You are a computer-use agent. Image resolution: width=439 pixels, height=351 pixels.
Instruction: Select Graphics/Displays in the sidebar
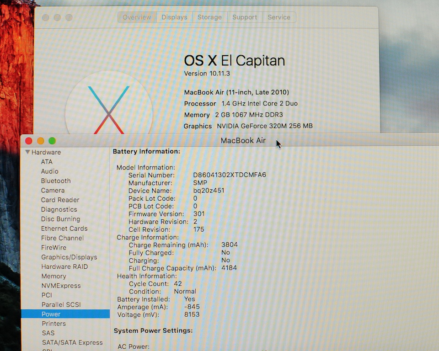click(69, 257)
